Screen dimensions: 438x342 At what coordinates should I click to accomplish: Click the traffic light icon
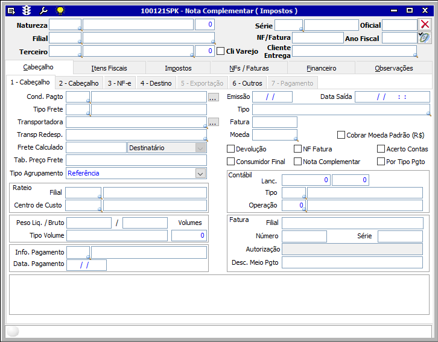click(x=27, y=11)
